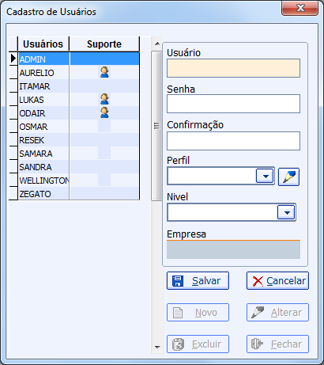Click the grip handle on the vertical splitter
The height and width of the screenshot is (365, 324).
[x=156, y=126]
